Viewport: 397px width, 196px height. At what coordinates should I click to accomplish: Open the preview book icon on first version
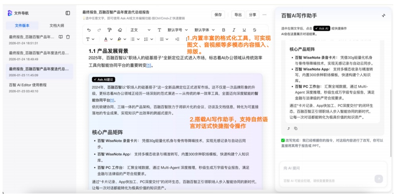click(x=61, y=37)
